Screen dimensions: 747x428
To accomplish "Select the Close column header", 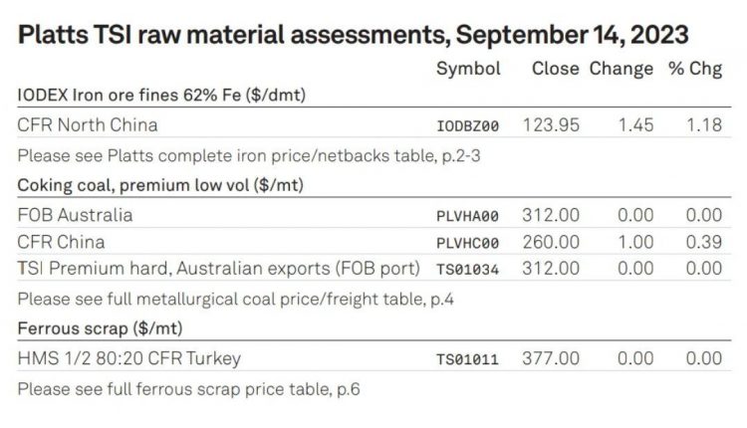I will pos(556,69).
